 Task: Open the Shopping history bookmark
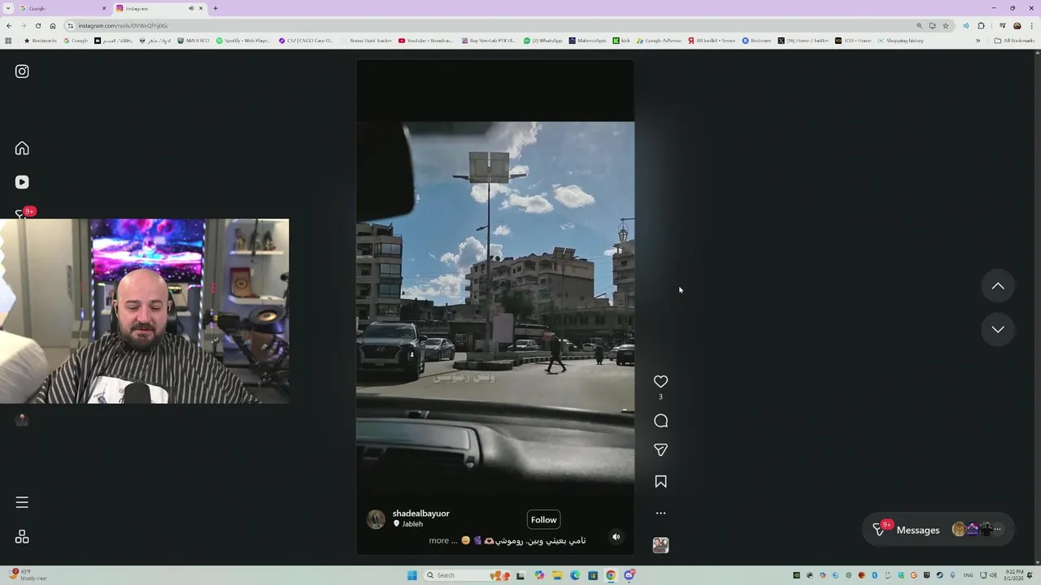(900, 41)
